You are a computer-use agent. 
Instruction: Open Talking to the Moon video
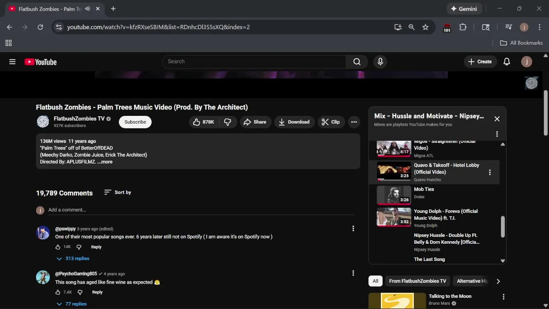click(450, 296)
